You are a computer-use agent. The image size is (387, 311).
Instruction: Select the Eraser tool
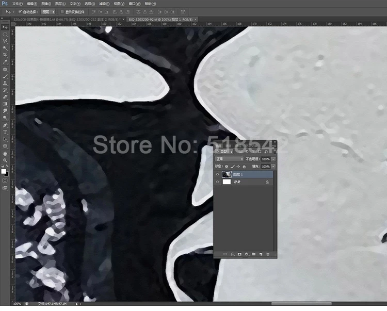[x=5, y=97]
